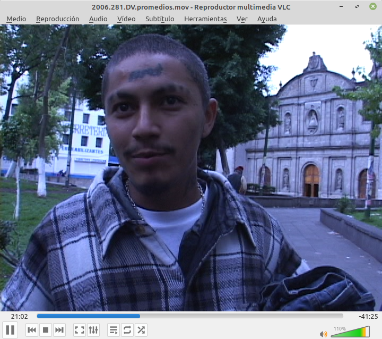Open the Audio menu
The width and height of the screenshot is (382, 339).
pos(98,19)
